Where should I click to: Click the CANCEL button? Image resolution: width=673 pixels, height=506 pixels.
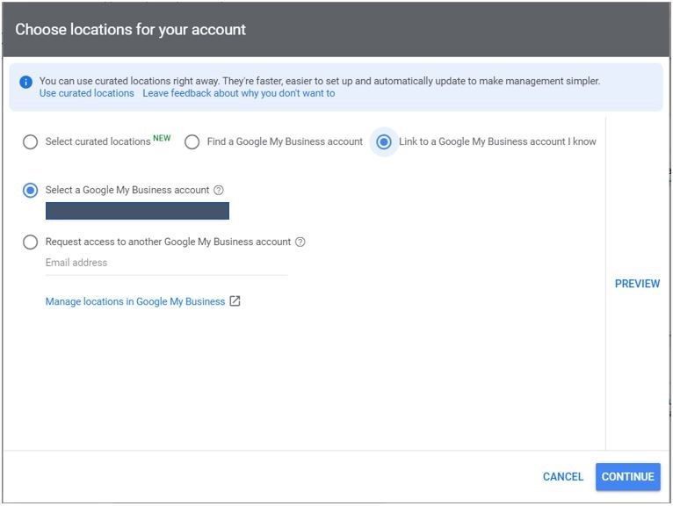pyautogui.click(x=562, y=477)
